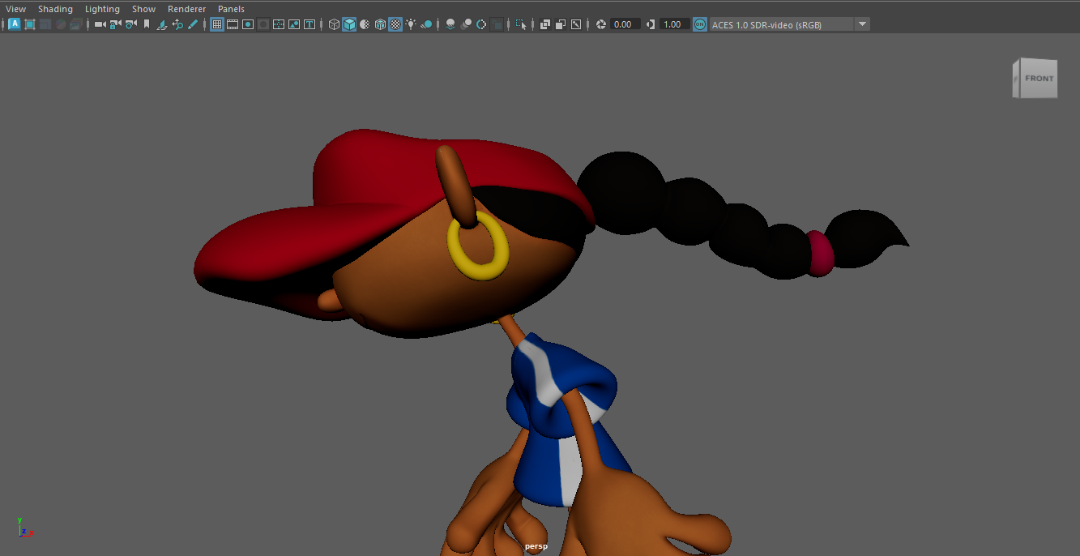Open the Show panel menu

coord(143,9)
